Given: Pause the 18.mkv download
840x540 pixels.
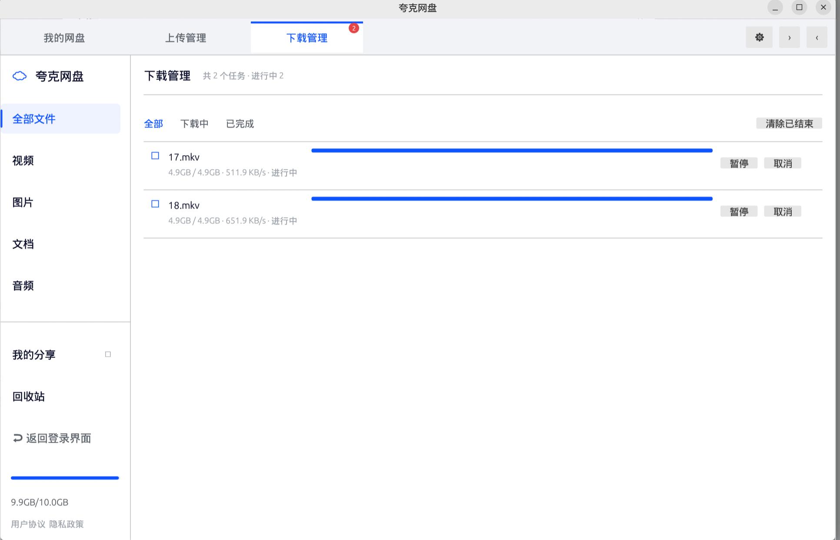Looking at the screenshot, I should point(739,212).
